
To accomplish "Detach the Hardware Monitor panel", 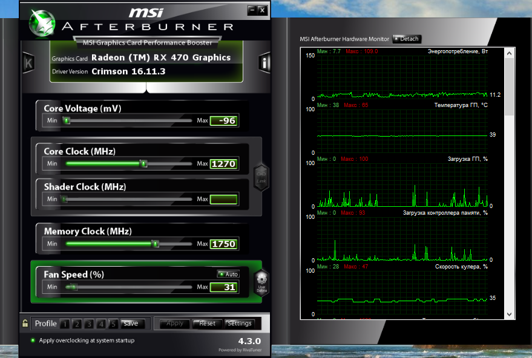I will [x=407, y=39].
